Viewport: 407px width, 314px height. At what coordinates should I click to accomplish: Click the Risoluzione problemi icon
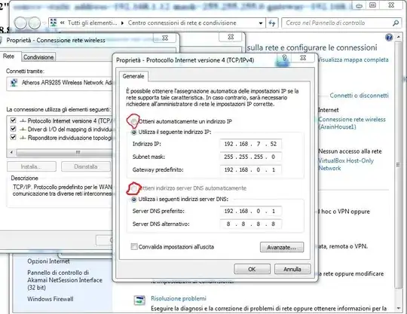139,300
